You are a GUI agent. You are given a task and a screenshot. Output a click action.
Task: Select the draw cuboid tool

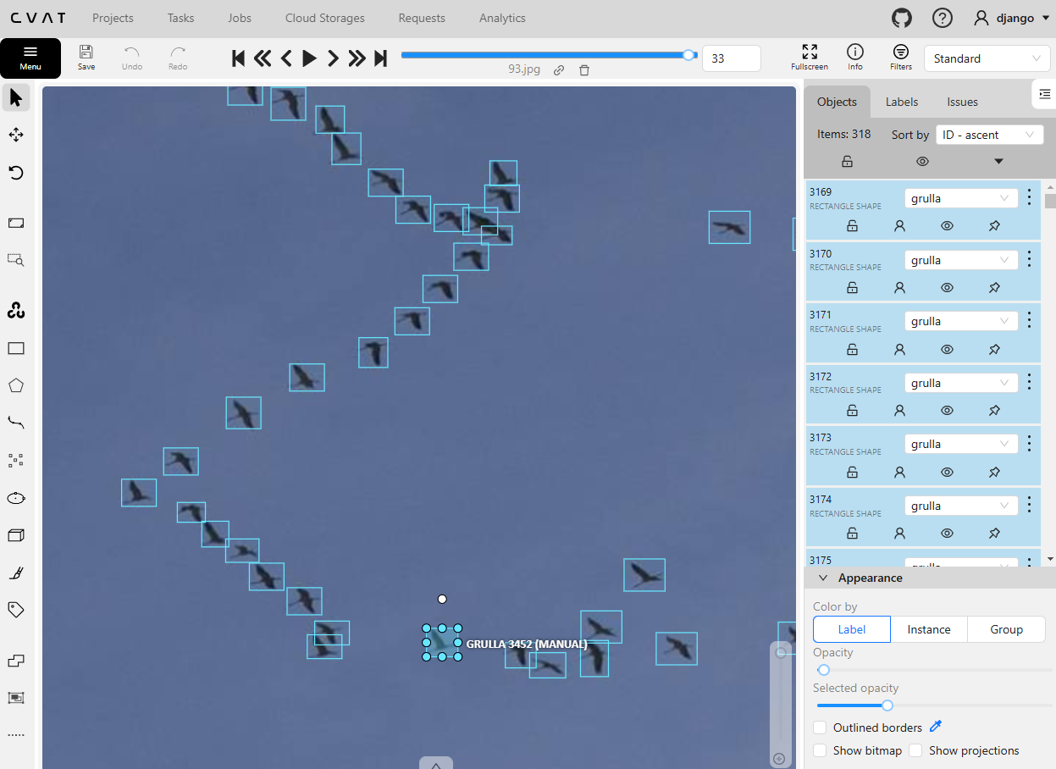[15, 535]
